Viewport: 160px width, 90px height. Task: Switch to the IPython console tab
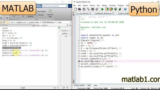pyautogui.click(x=79, y=85)
